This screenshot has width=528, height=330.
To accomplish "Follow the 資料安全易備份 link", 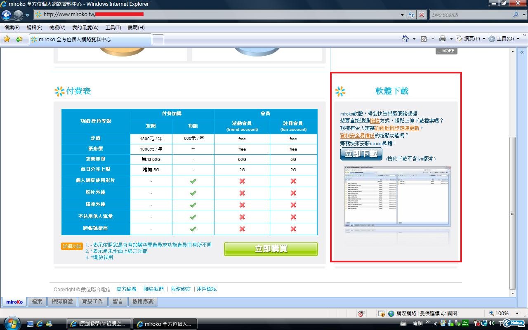I will point(357,136).
